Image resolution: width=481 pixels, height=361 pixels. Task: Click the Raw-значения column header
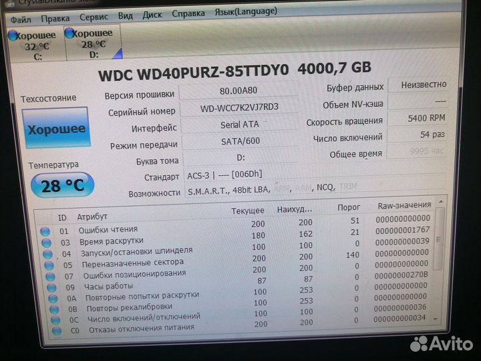pos(404,205)
